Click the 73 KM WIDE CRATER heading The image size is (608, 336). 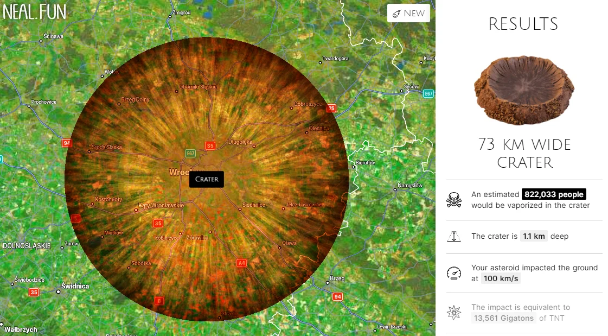click(x=524, y=153)
